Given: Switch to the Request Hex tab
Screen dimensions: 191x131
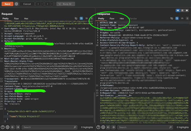Looking at the screenshot, I should pyautogui.click(x=26, y=18).
